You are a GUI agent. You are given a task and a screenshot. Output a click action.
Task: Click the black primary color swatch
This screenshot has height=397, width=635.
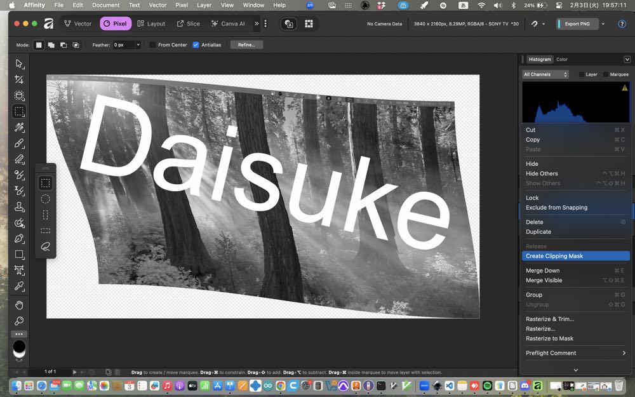pos(19,346)
